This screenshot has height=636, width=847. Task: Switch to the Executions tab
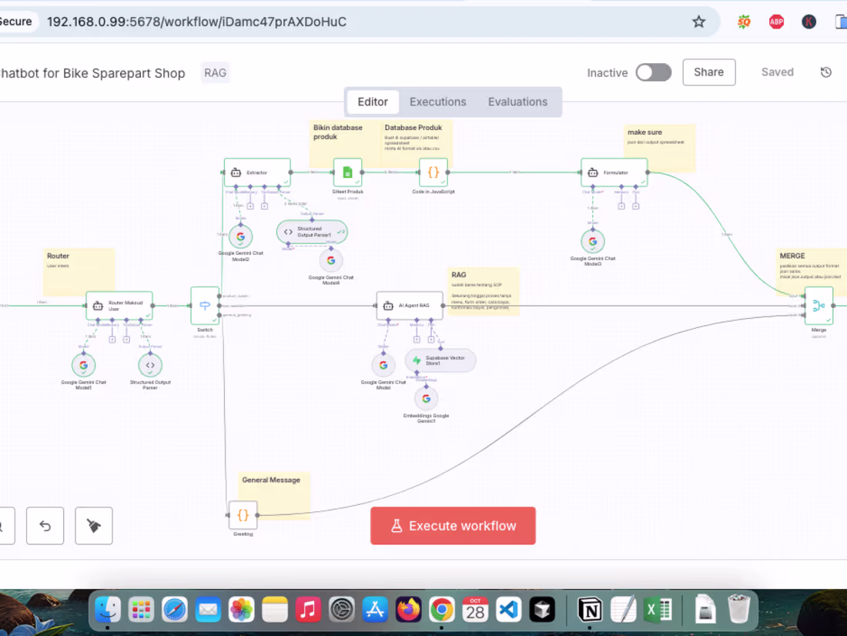coord(437,102)
